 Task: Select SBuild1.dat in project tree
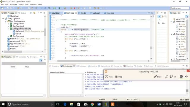(x=13, y=16)
